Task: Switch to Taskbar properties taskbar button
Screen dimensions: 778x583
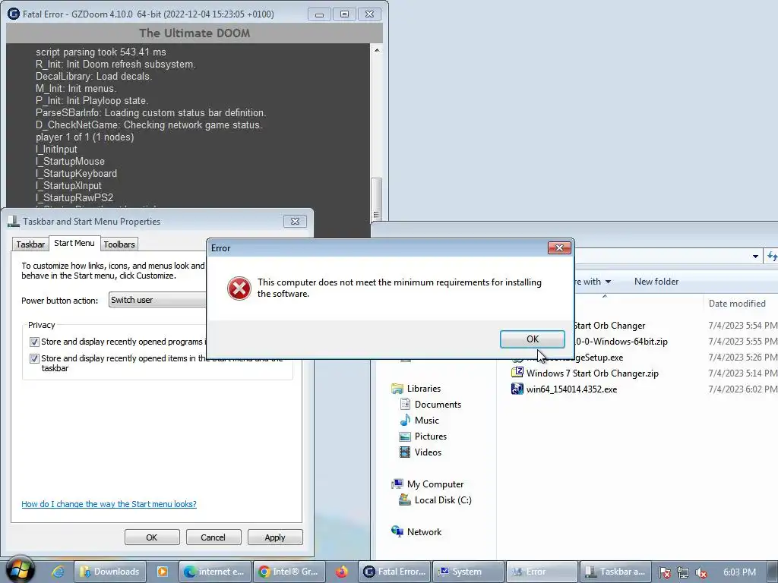Action: click(616, 572)
